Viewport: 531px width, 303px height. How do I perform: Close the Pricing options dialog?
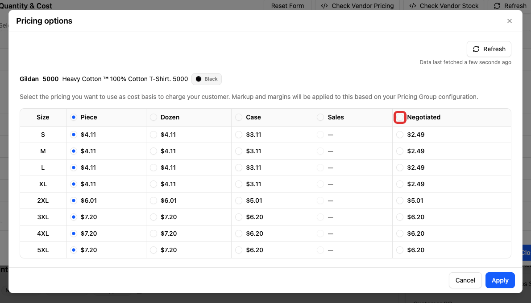[509, 21]
